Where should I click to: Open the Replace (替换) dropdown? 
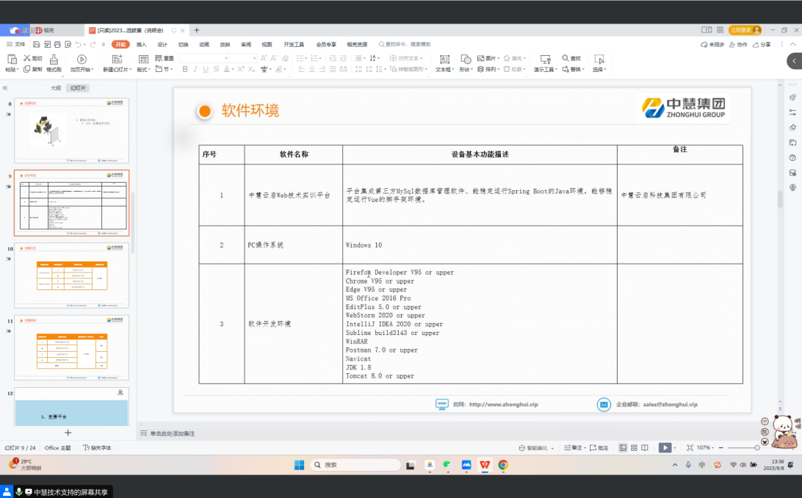(574, 69)
